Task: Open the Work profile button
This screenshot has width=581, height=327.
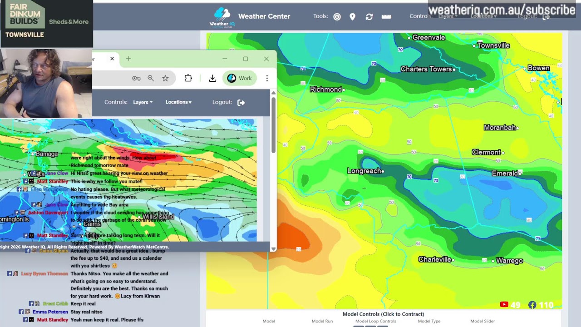Action: point(240,78)
